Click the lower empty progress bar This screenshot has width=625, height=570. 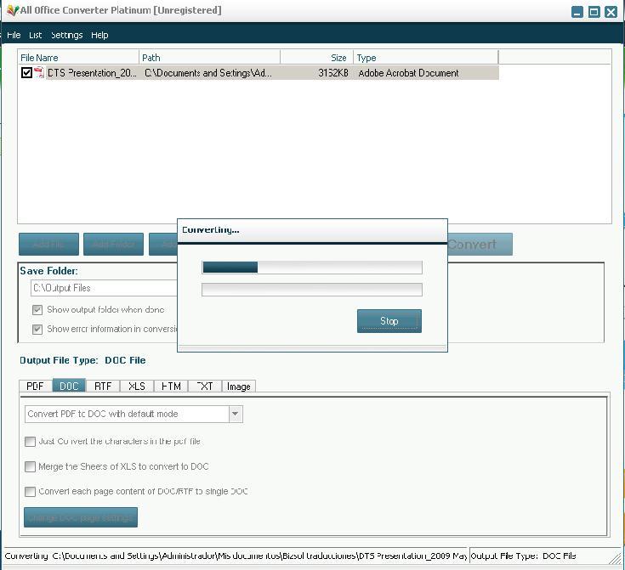click(312, 290)
